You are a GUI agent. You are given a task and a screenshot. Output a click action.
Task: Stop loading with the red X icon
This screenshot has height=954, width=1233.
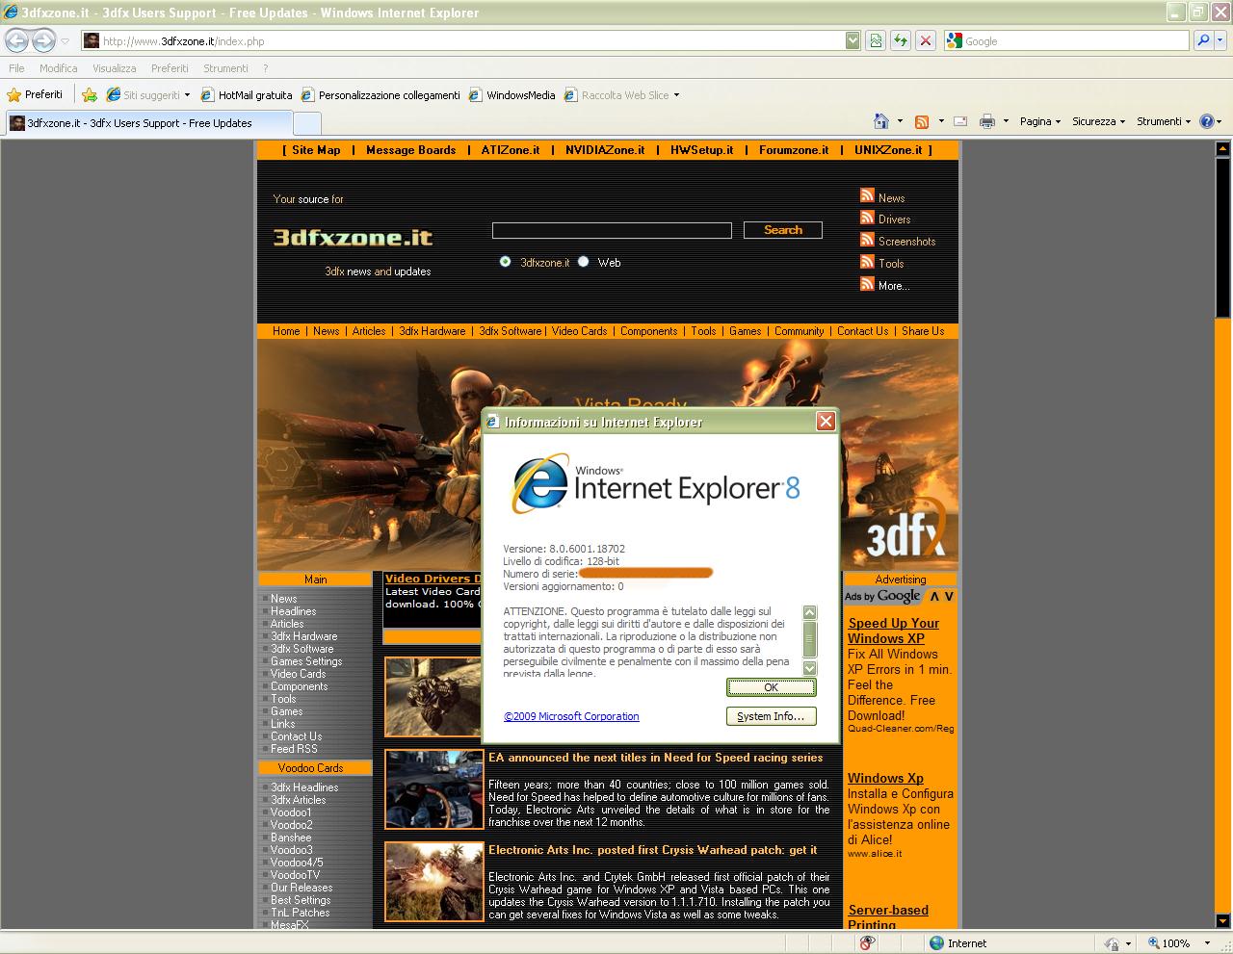coord(926,40)
